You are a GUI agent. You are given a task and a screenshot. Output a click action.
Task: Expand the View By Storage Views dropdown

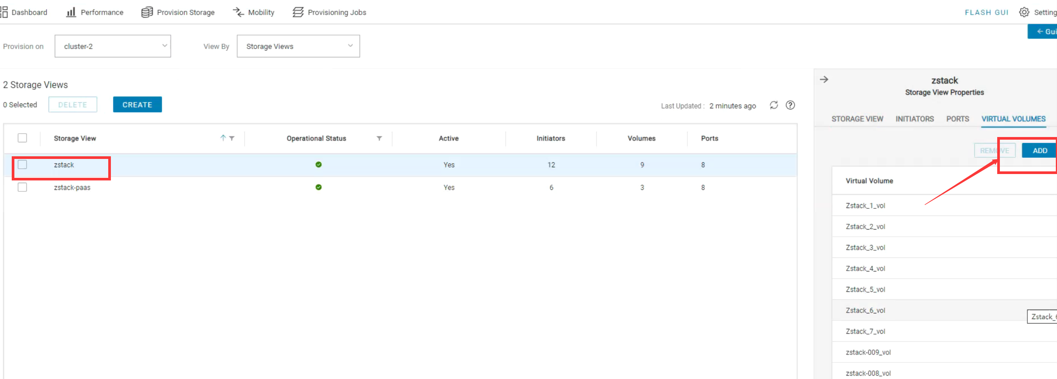[298, 46]
